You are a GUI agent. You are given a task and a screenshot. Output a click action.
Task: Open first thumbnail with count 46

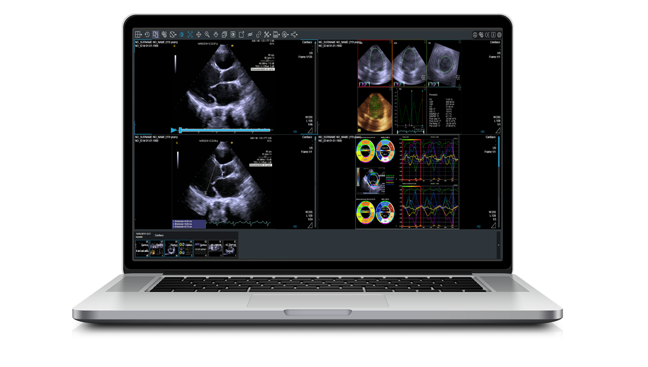(142, 249)
